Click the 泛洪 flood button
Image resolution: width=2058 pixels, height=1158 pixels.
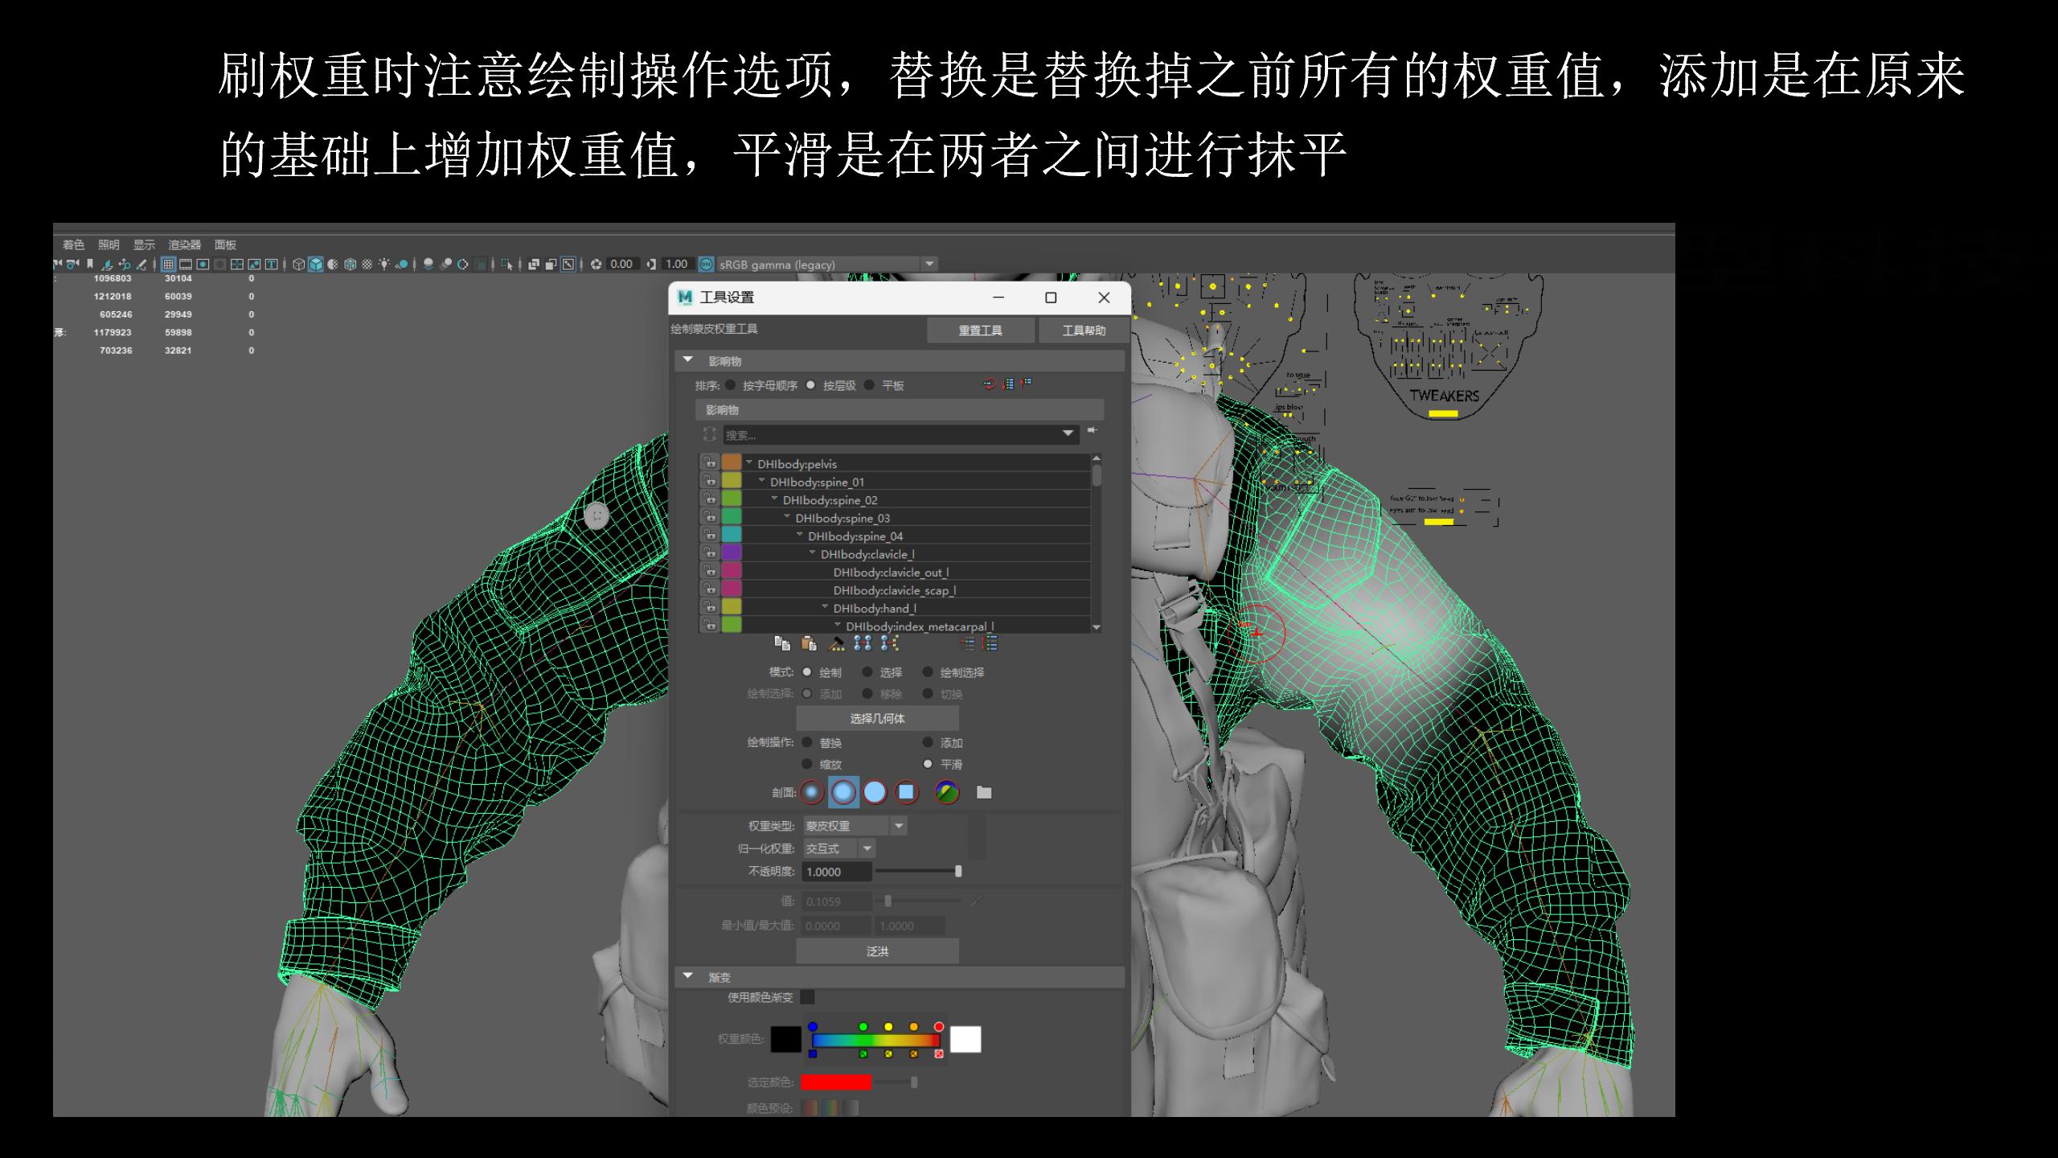877,951
